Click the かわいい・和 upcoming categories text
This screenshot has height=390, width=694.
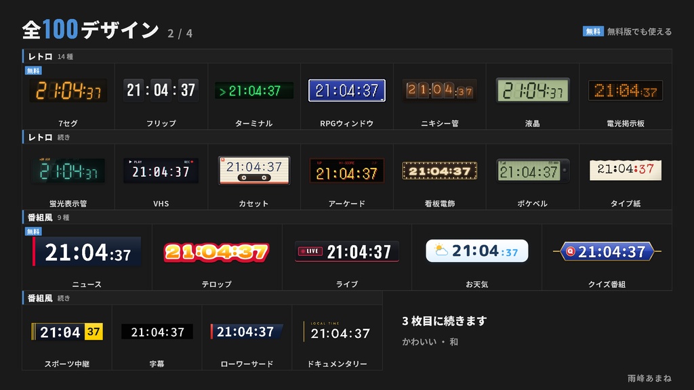tap(430, 342)
